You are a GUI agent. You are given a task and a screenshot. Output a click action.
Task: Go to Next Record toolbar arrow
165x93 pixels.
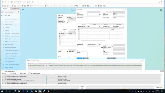point(38,6)
